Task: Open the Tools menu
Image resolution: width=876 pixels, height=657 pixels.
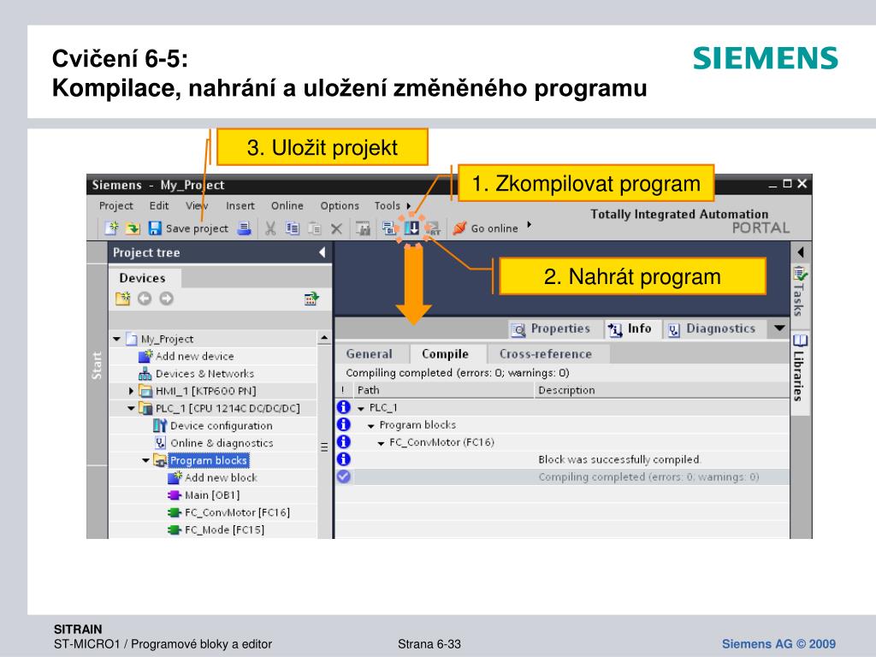Action: pos(387,205)
